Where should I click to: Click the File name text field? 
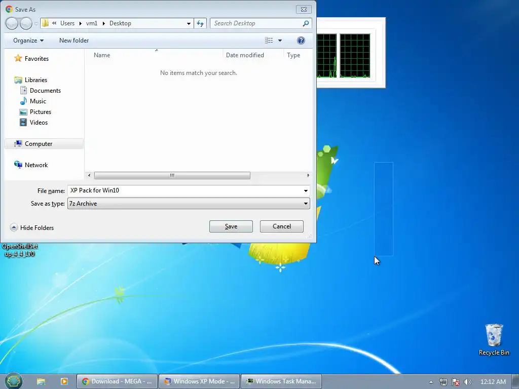184,190
